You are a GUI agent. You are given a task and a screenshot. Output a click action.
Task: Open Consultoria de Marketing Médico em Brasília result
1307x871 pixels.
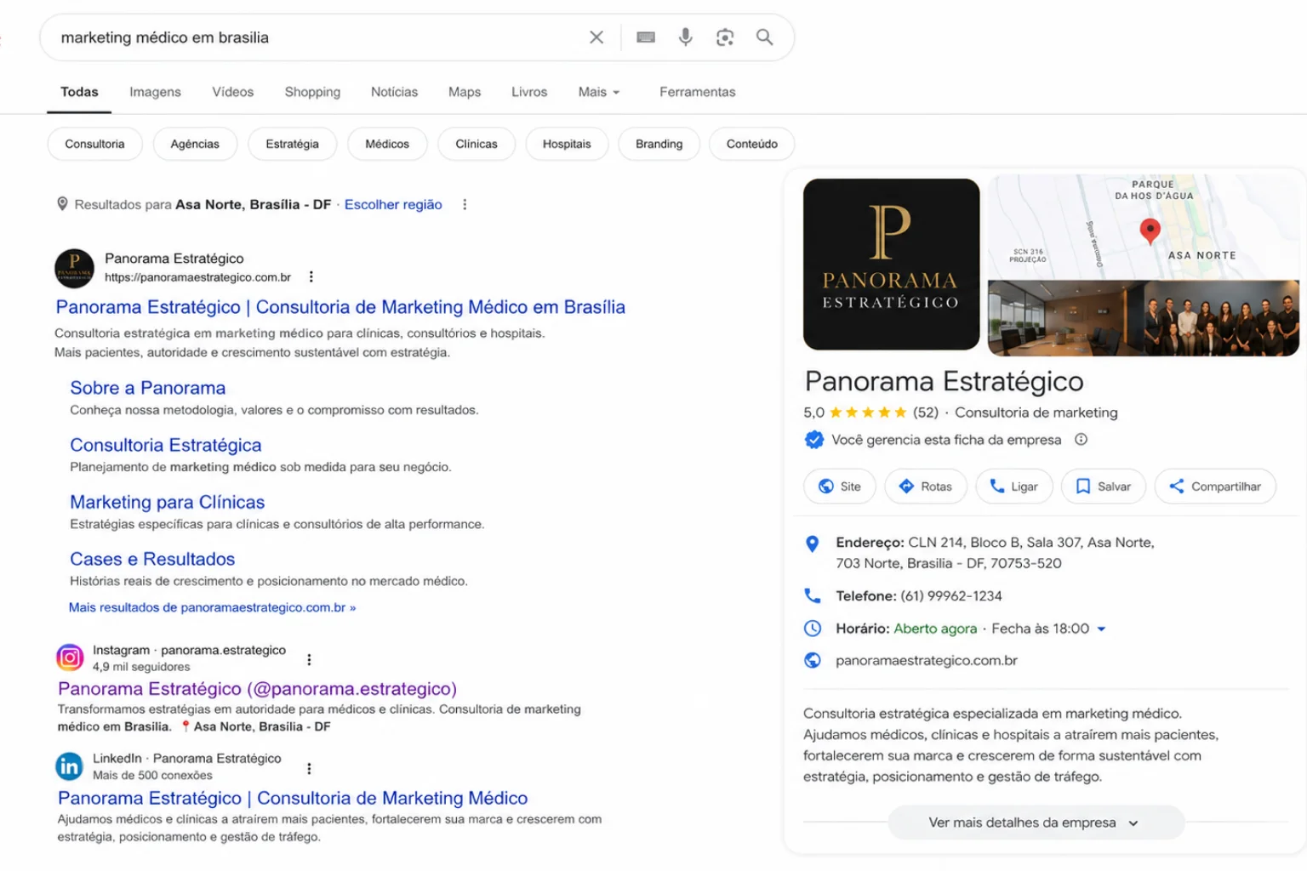coord(340,307)
